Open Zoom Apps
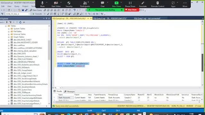Image resolution: width=205 pixels, height=115 pixels. (x=173, y=4)
